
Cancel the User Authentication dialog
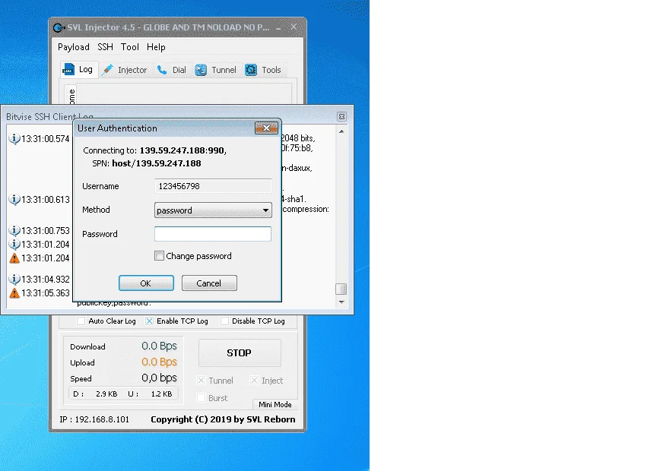[209, 283]
